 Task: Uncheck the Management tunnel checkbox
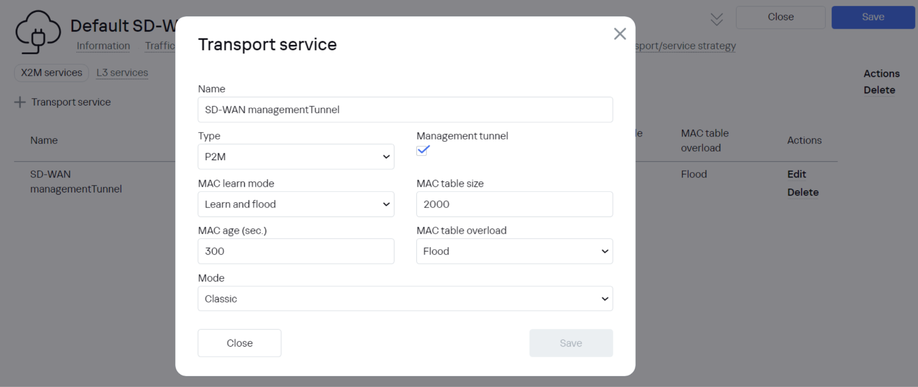pos(422,151)
